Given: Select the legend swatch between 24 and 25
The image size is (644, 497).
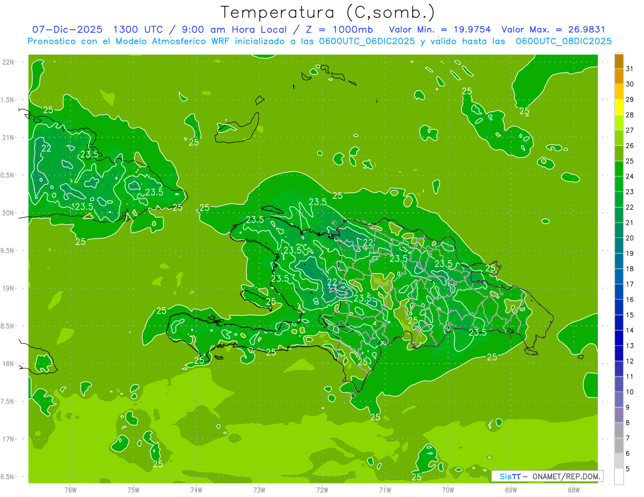Looking at the screenshot, I should tap(619, 169).
